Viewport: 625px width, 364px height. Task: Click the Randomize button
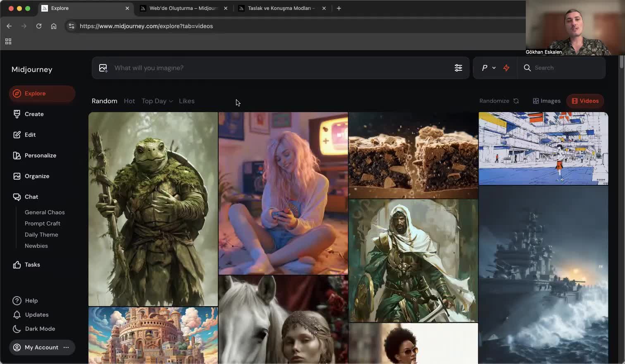[499, 101]
